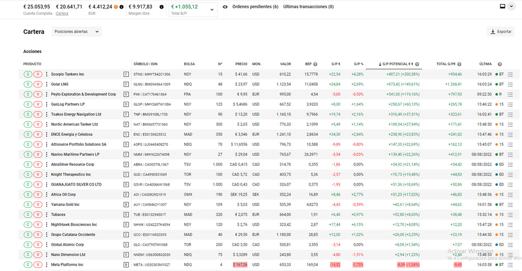
Task: Click Margen libre value € 9.917,83
Action: (140, 7)
